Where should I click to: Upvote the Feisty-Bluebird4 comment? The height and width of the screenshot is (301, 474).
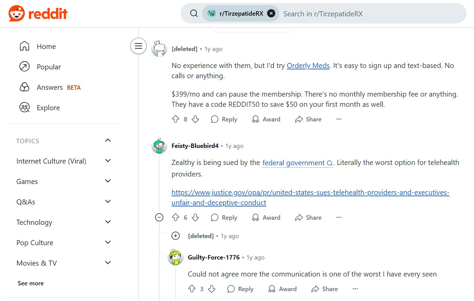pos(176,218)
